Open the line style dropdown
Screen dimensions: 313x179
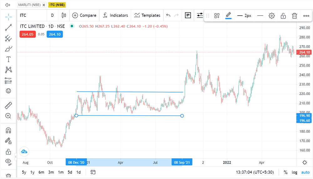260,16
